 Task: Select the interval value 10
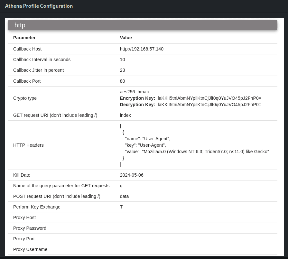click(x=123, y=60)
